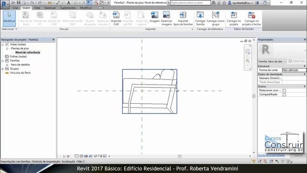
Task: Select the imported CAD drawing in canvas
Action: [x=150, y=91]
